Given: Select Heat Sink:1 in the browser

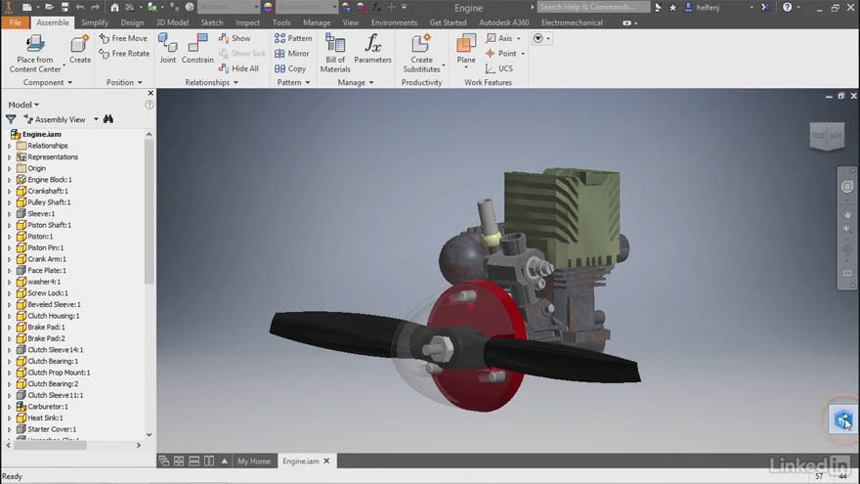Looking at the screenshot, I should [x=45, y=418].
